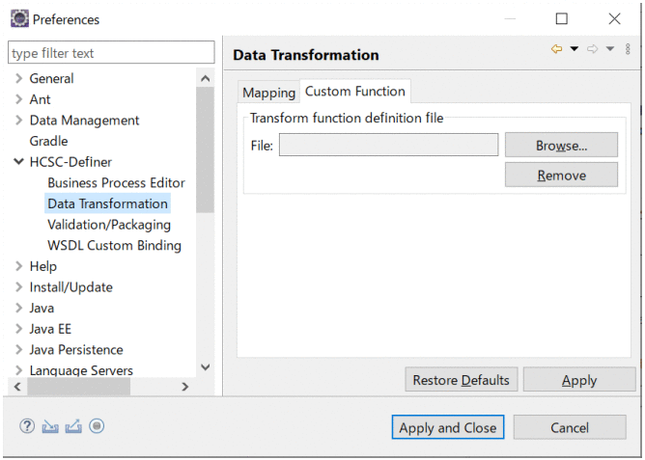
Task: Click the Export preferences icon
Action: [73, 426]
